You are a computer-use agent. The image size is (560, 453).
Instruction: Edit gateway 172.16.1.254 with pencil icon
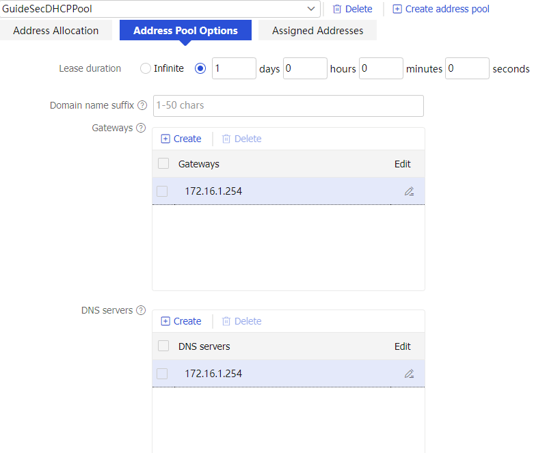pyautogui.click(x=409, y=191)
